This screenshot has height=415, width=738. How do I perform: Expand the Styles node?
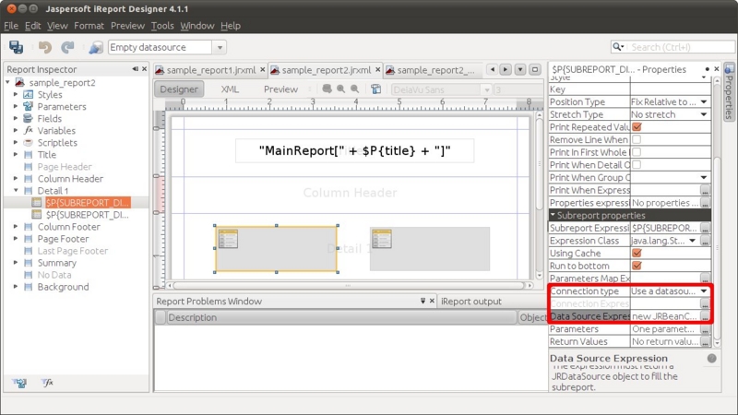point(16,95)
